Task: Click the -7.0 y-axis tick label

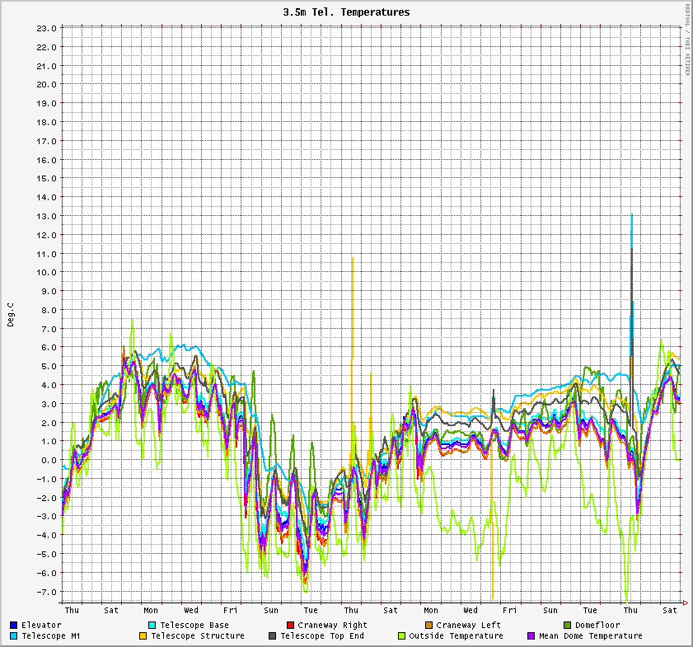Action: coord(46,592)
